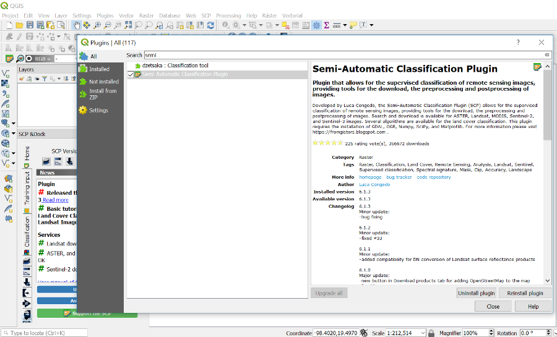This screenshot has height=337, width=557.
Task: Click the Add Vector Layer icon
Action: tap(6, 74)
